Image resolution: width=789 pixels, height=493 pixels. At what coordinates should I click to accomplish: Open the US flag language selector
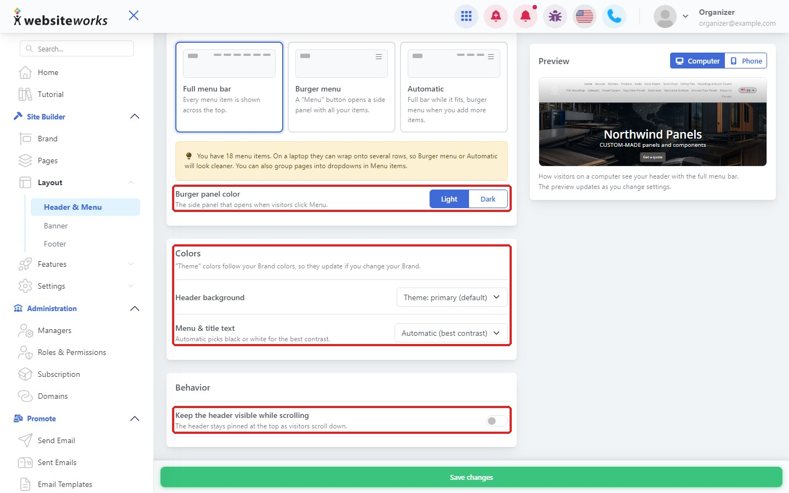tap(585, 16)
